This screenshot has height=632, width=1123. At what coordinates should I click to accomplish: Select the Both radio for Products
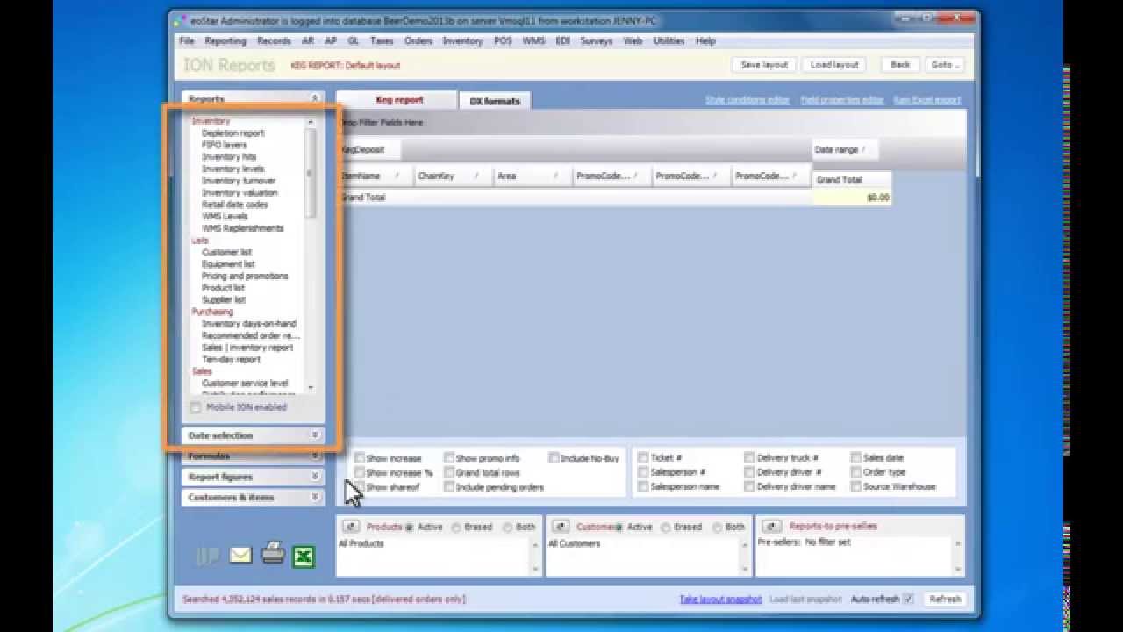click(x=508, y=528)
